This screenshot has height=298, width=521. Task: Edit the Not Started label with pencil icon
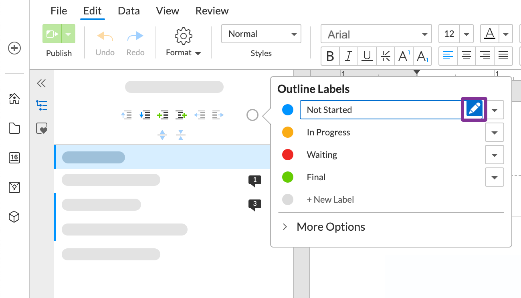pos(474,109)
